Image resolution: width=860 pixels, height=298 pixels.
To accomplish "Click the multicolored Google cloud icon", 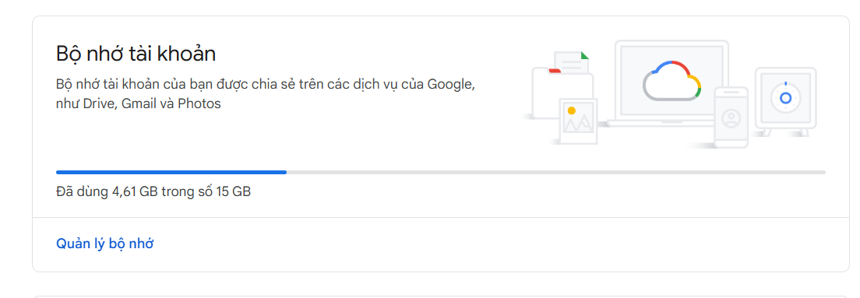I will (x=672, y=80).
